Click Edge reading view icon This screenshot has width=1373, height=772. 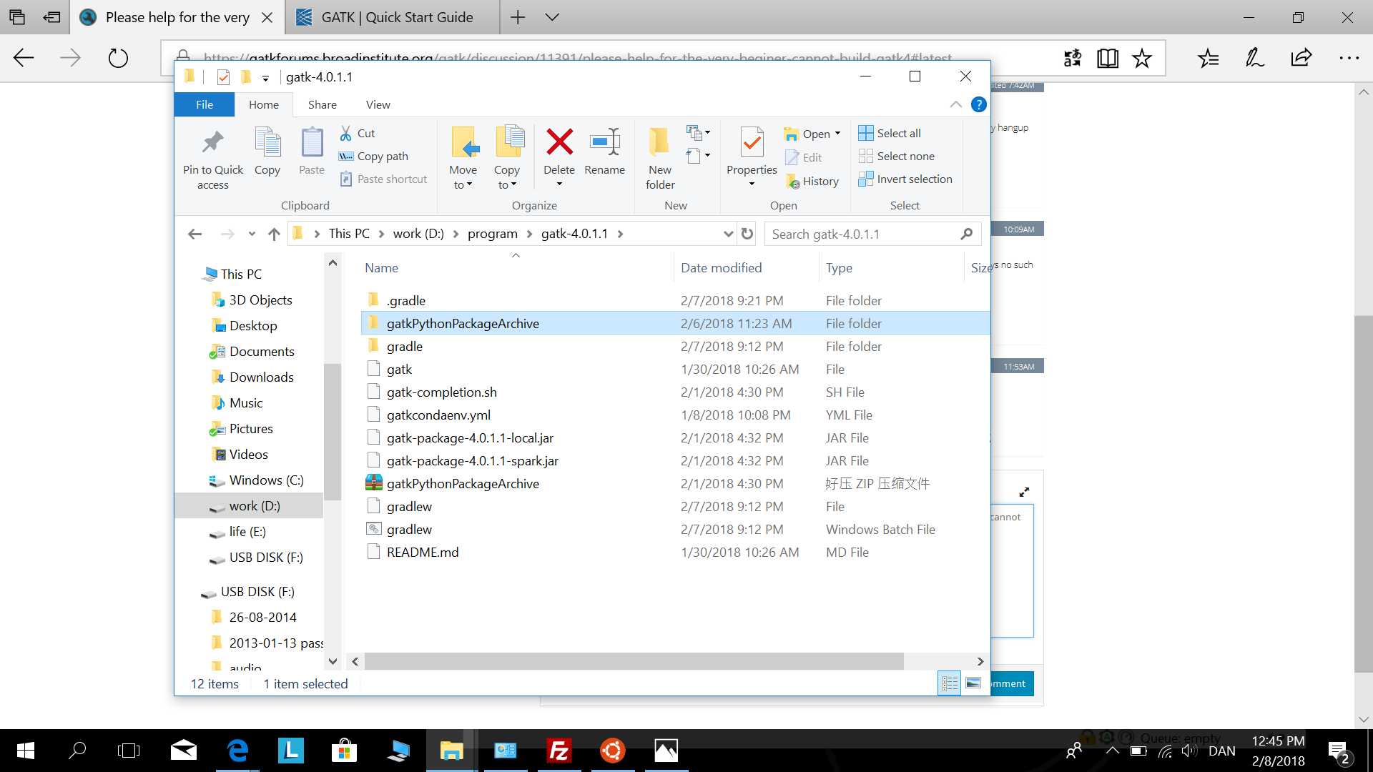tap(1108, 58)
